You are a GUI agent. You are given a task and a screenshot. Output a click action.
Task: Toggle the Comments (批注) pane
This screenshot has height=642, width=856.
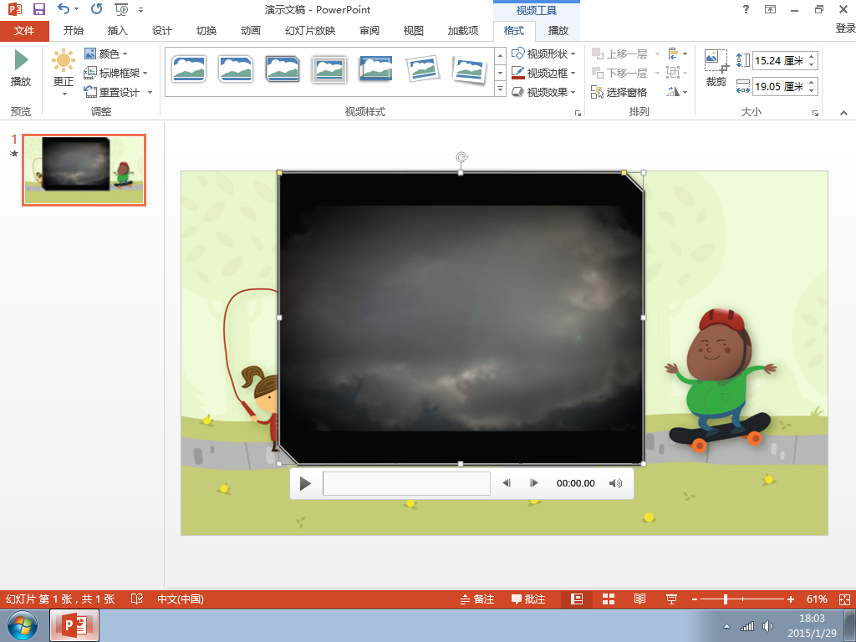point(528,599)
